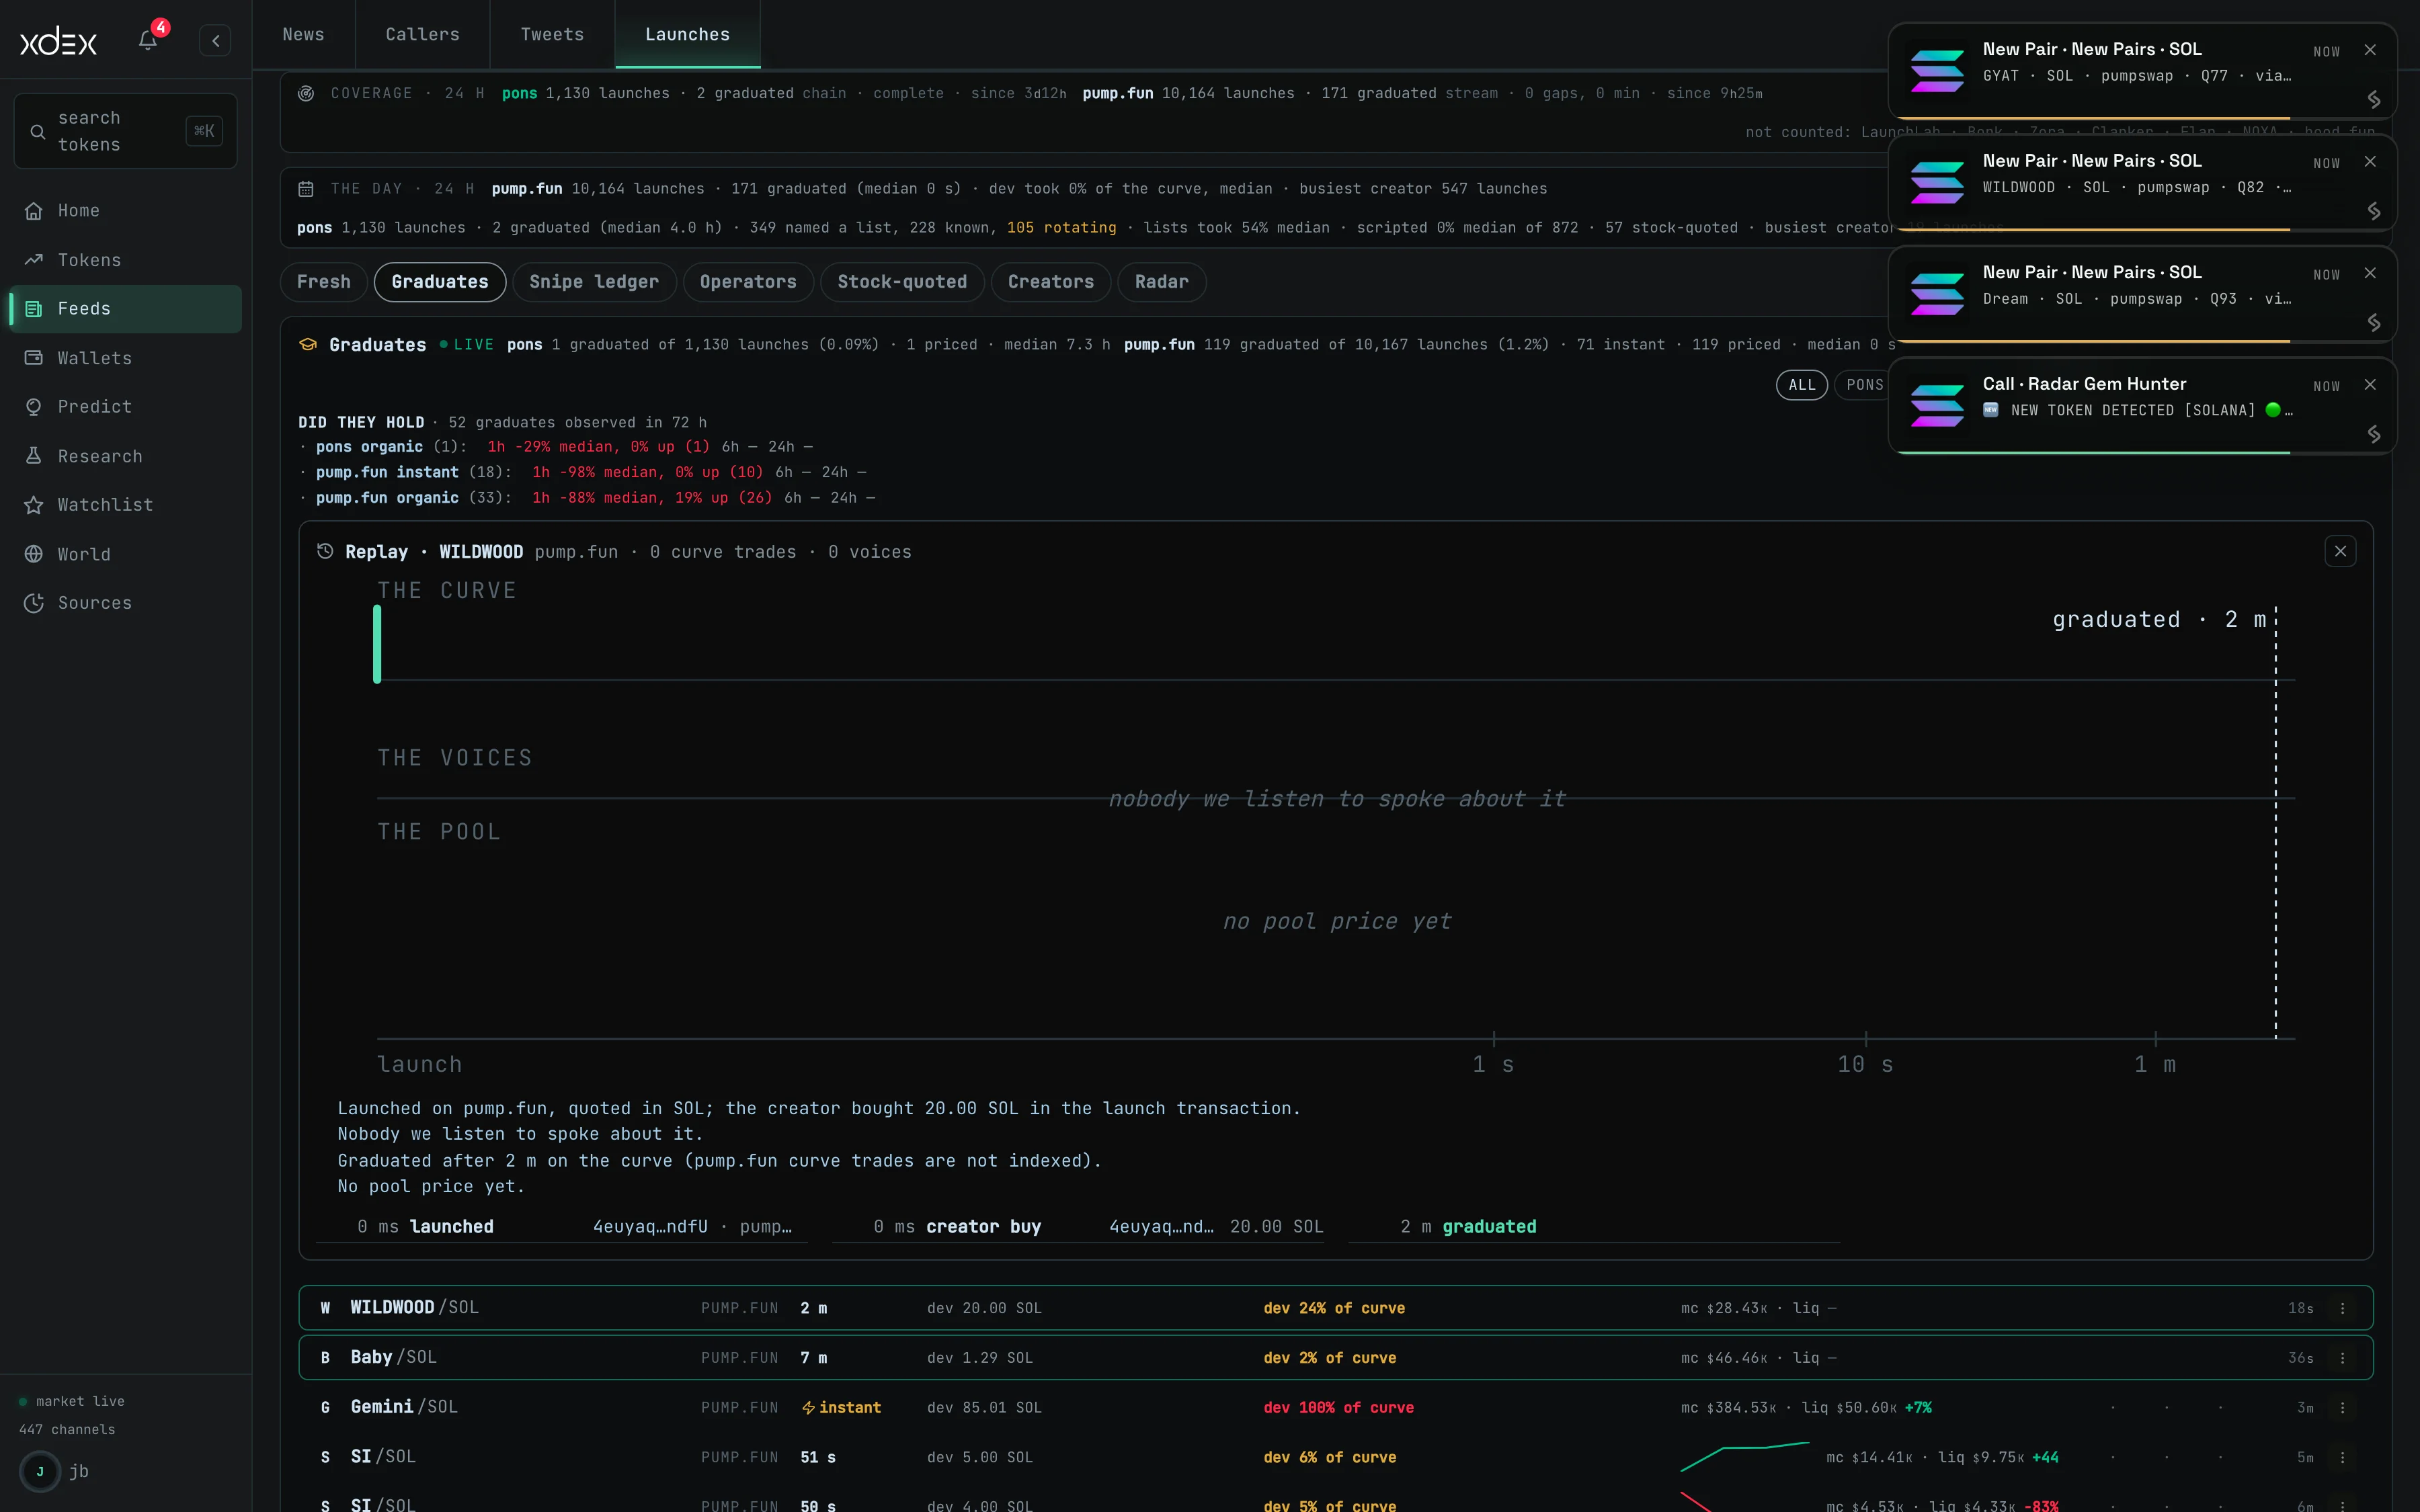This screenshot has height=1512, width=2420.
Task: Select the Creators filter pill
Action: 1050,282
